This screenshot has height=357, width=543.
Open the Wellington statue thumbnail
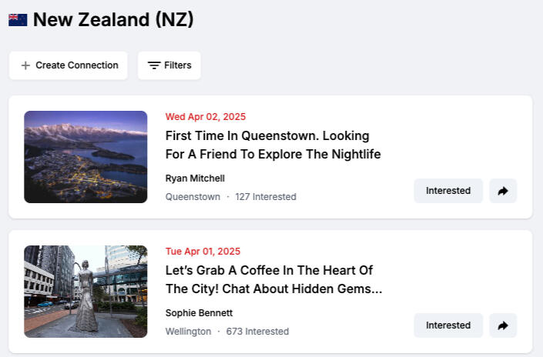(85, 292)
